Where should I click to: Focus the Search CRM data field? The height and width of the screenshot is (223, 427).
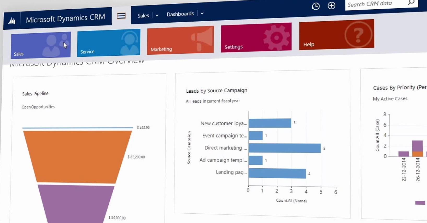click(x=373, y=4)
